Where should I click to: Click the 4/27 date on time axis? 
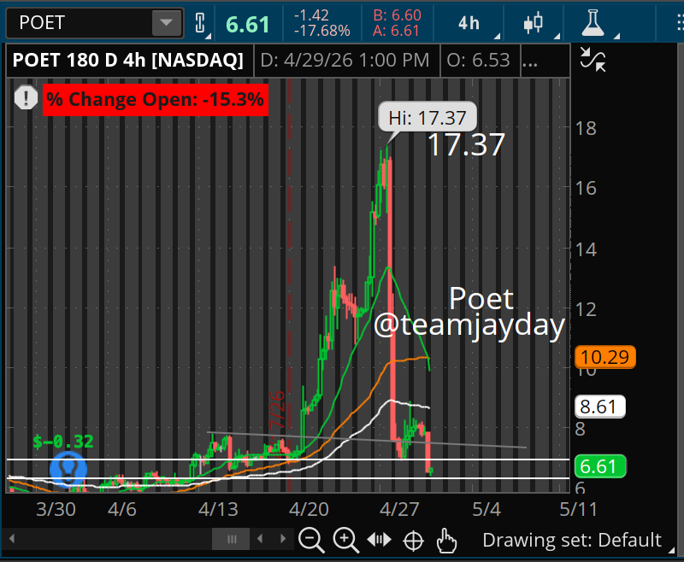(x=399, y=509)
